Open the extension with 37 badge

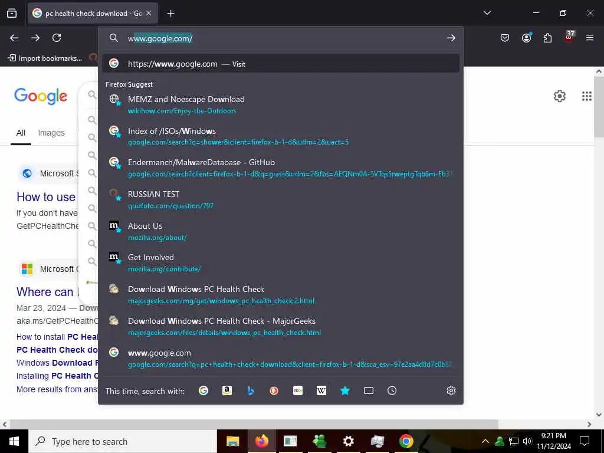pyautogui.click(x=569, y=37)
